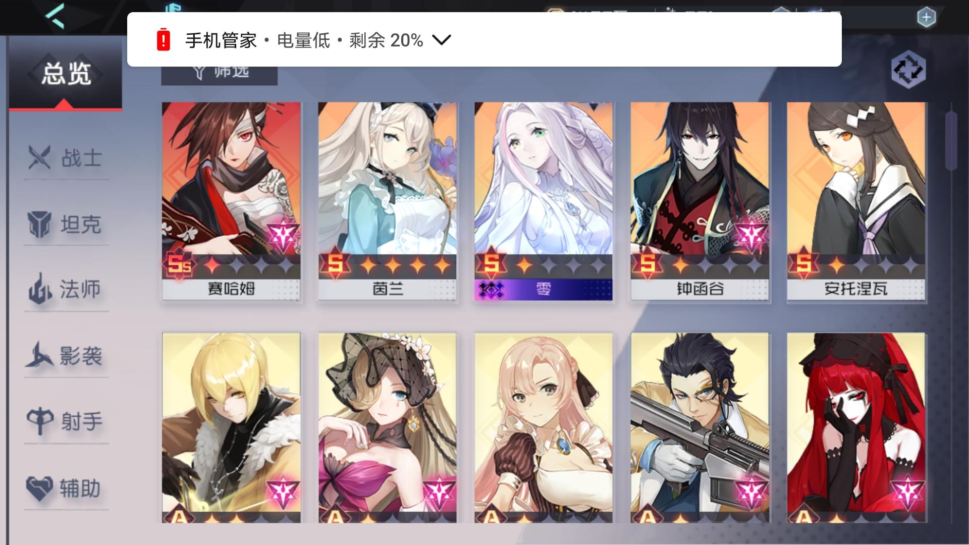Open the red-haired veiled character card

[856, 427]
